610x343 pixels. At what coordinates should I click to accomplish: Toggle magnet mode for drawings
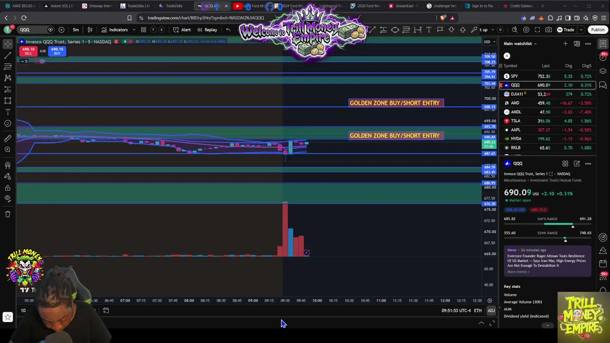coord(8,165)
